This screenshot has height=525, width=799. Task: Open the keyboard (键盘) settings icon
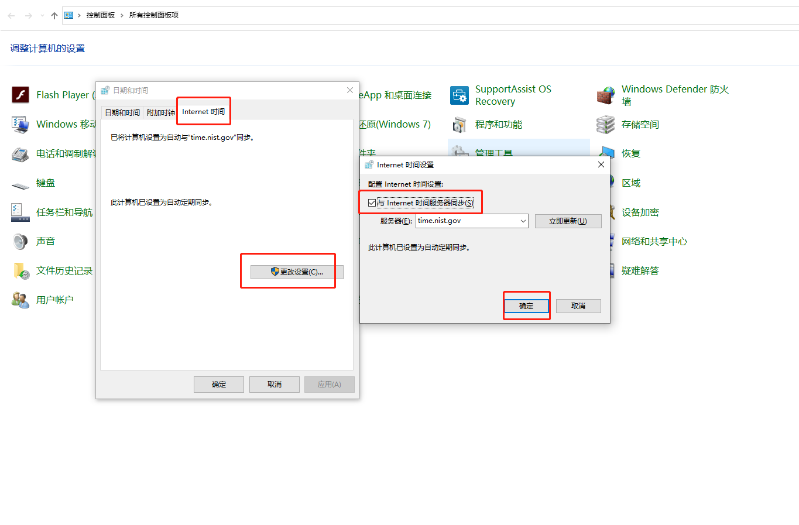(x=20, y=184)
